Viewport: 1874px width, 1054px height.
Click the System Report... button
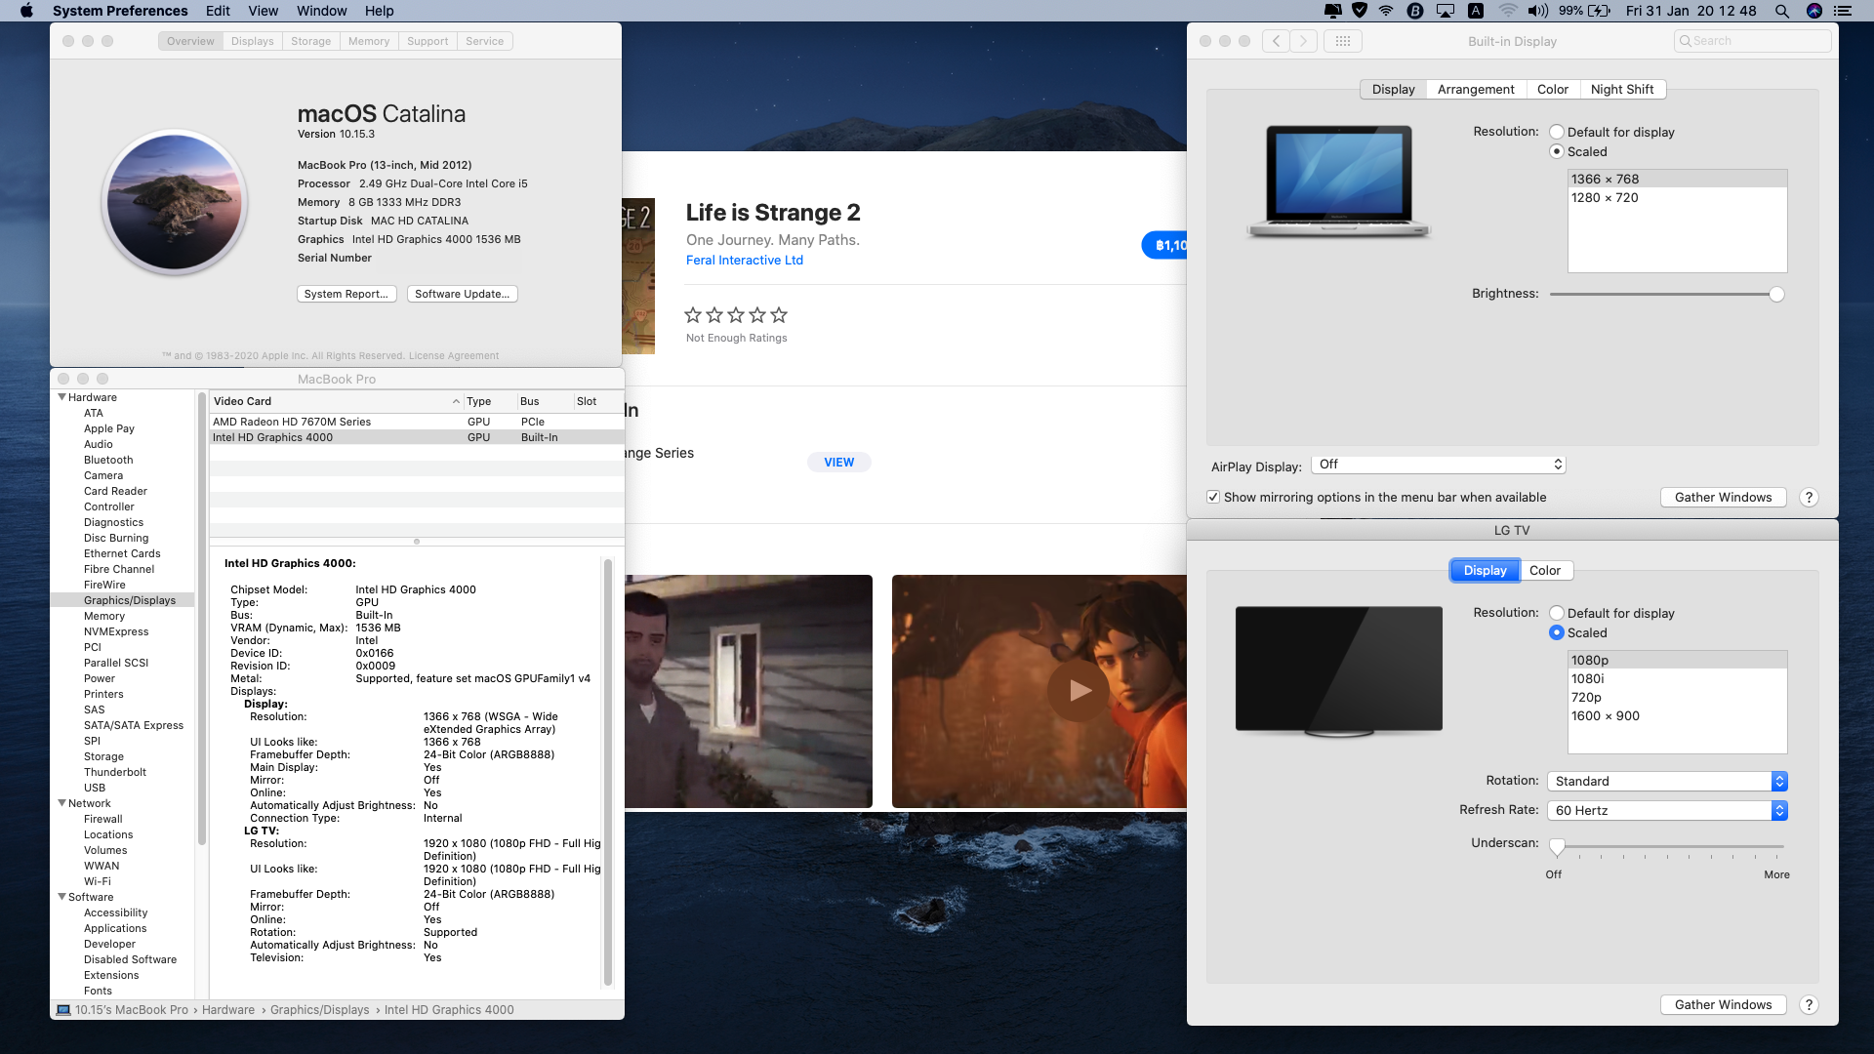(x=346, y=294)
